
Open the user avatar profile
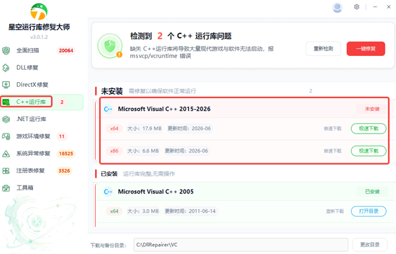tap(337, 7)
